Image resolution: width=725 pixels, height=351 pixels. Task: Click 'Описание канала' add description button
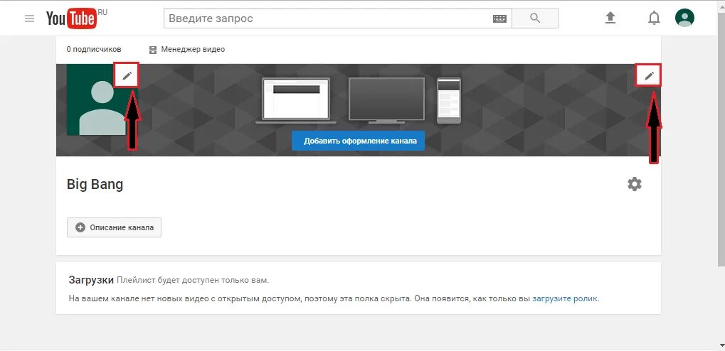tap(115, 227)
